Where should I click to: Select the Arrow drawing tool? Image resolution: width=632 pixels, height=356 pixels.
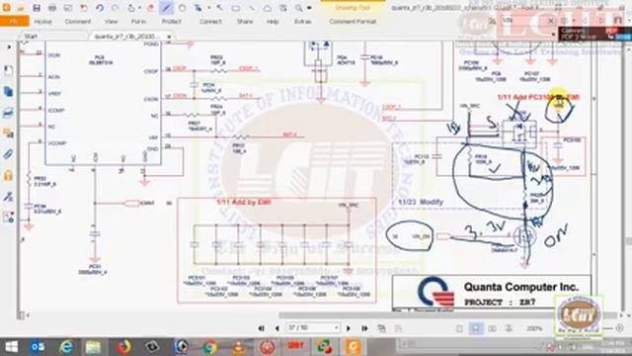click(x=220, y=8)
